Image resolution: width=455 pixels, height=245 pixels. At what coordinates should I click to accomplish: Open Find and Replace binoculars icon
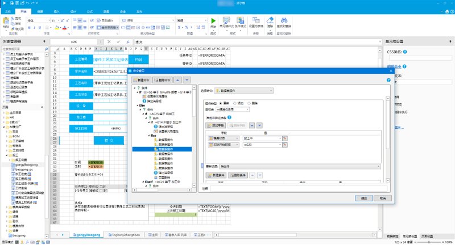point(284,20)
